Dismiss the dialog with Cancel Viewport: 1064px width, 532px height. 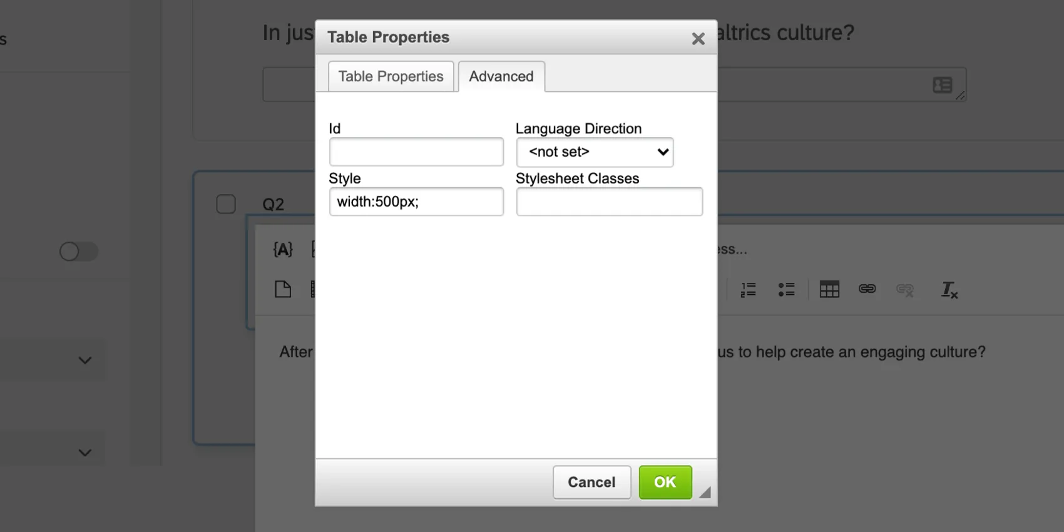click(x=591, y=482)
